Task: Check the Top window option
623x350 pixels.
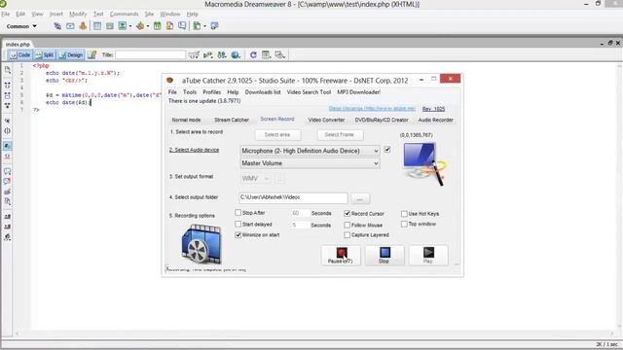Action: 404,224
